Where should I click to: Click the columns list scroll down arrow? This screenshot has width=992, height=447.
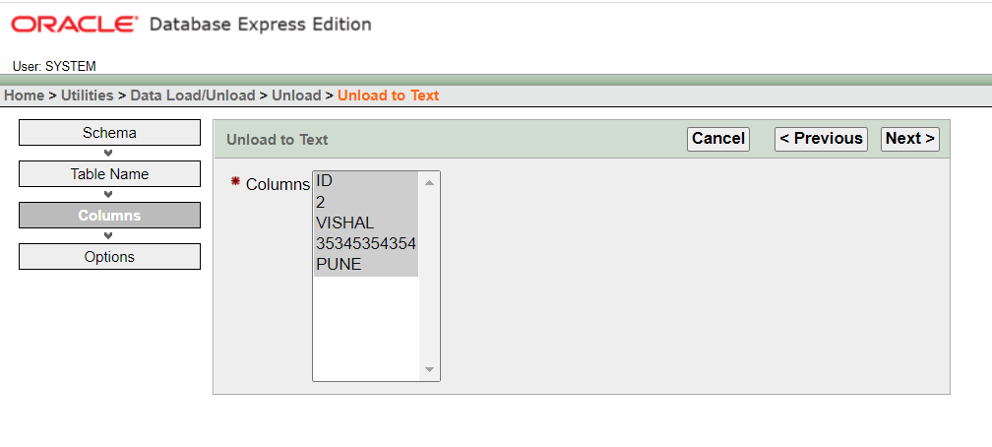tap(429, 370)
